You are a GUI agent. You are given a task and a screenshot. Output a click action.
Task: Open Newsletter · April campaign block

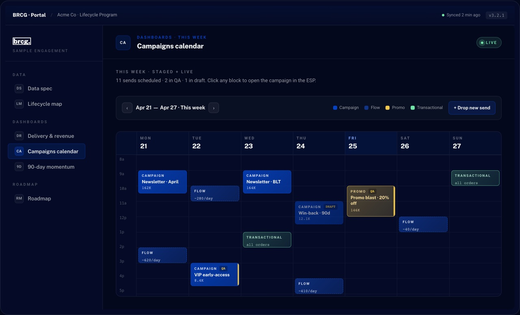[x=162, y=182]
